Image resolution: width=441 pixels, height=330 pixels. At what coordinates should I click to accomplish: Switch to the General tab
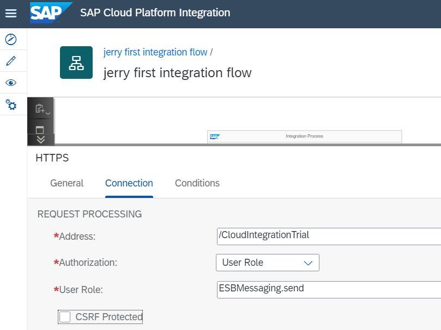(67, 183)
